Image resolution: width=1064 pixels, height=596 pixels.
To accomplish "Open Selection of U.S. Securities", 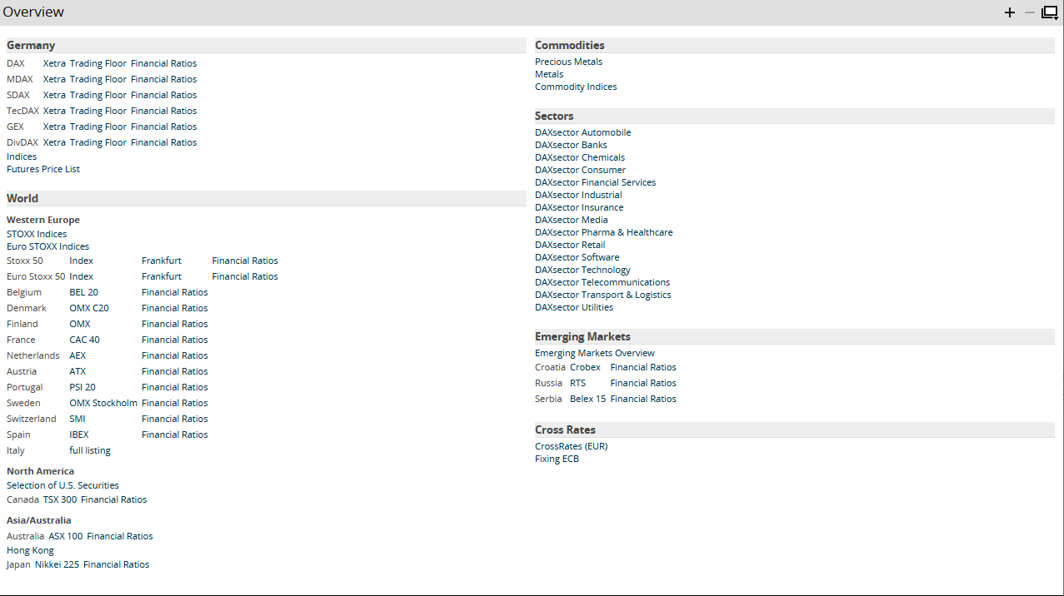I will [62, 485].
